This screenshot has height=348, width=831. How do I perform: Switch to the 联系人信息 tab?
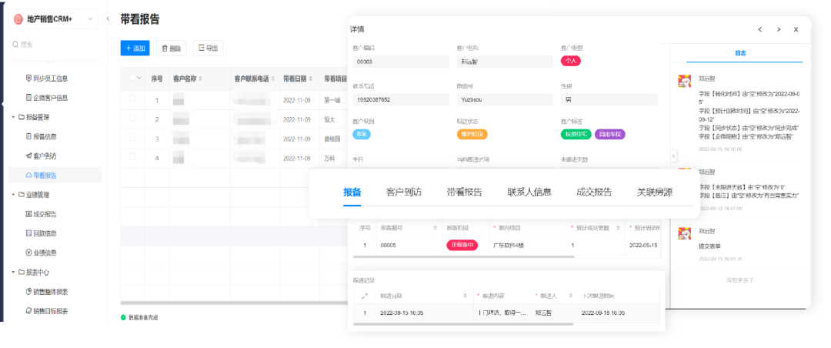[x=529, y=192]
